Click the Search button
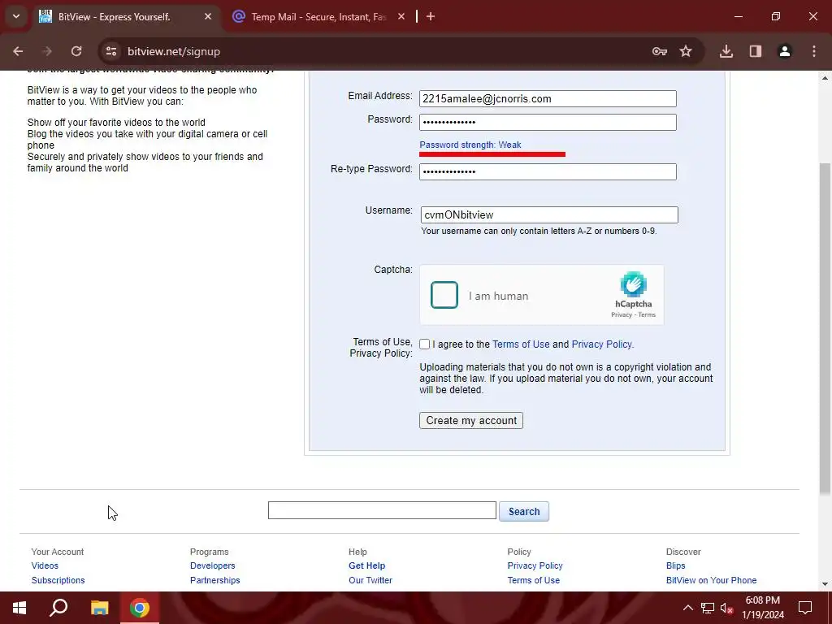This screenshot has height=624, width=832. tap(524, 512)
